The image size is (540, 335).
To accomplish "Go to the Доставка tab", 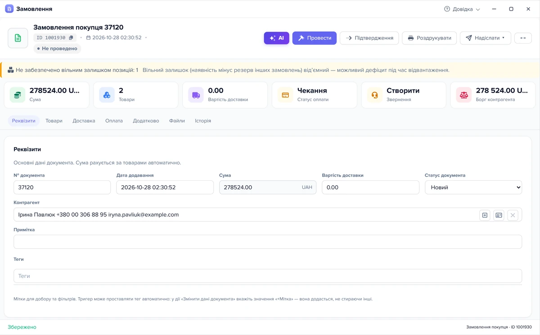I will 84,121.
